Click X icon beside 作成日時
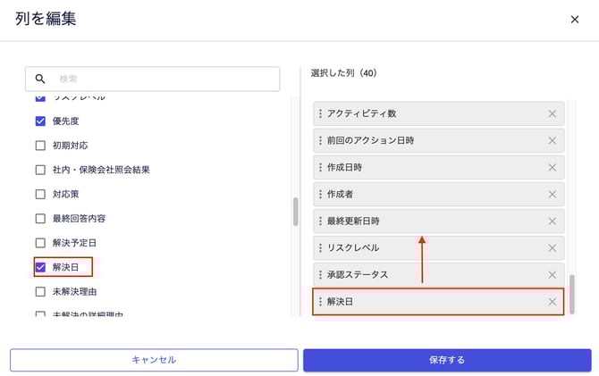This screenshot has height=376, width=599. pos(552,167)
